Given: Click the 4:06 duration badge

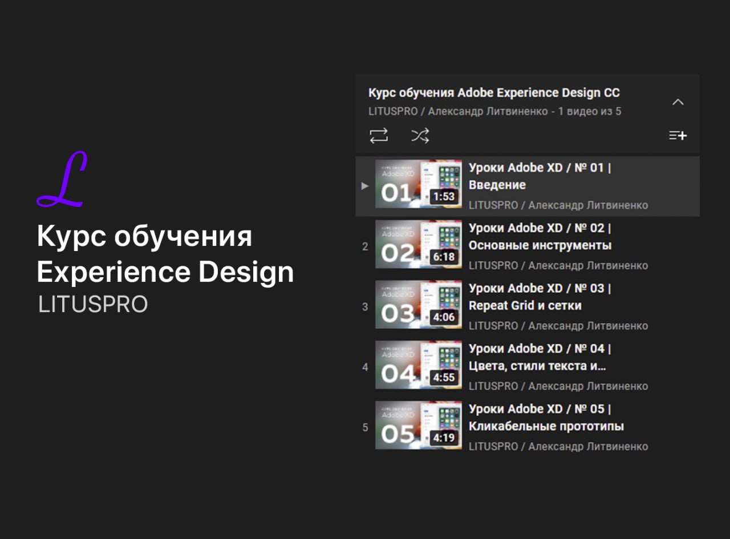Looking at the screenshot, I should click(x=444, y=318).
